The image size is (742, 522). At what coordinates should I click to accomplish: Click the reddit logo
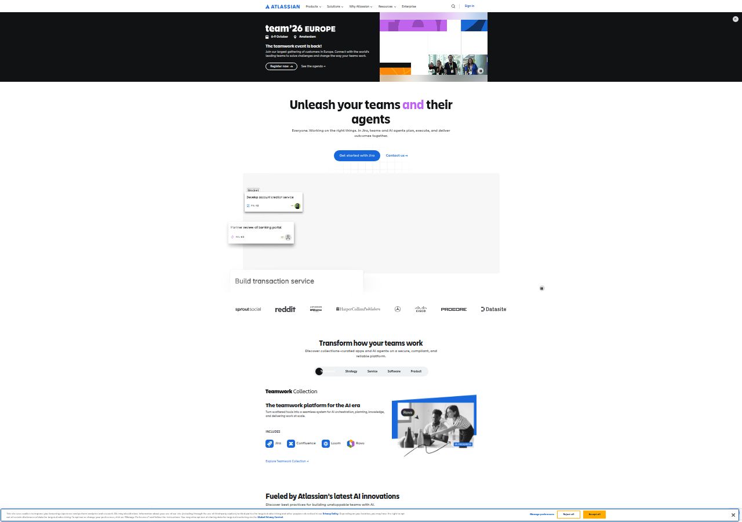(285, 309)
